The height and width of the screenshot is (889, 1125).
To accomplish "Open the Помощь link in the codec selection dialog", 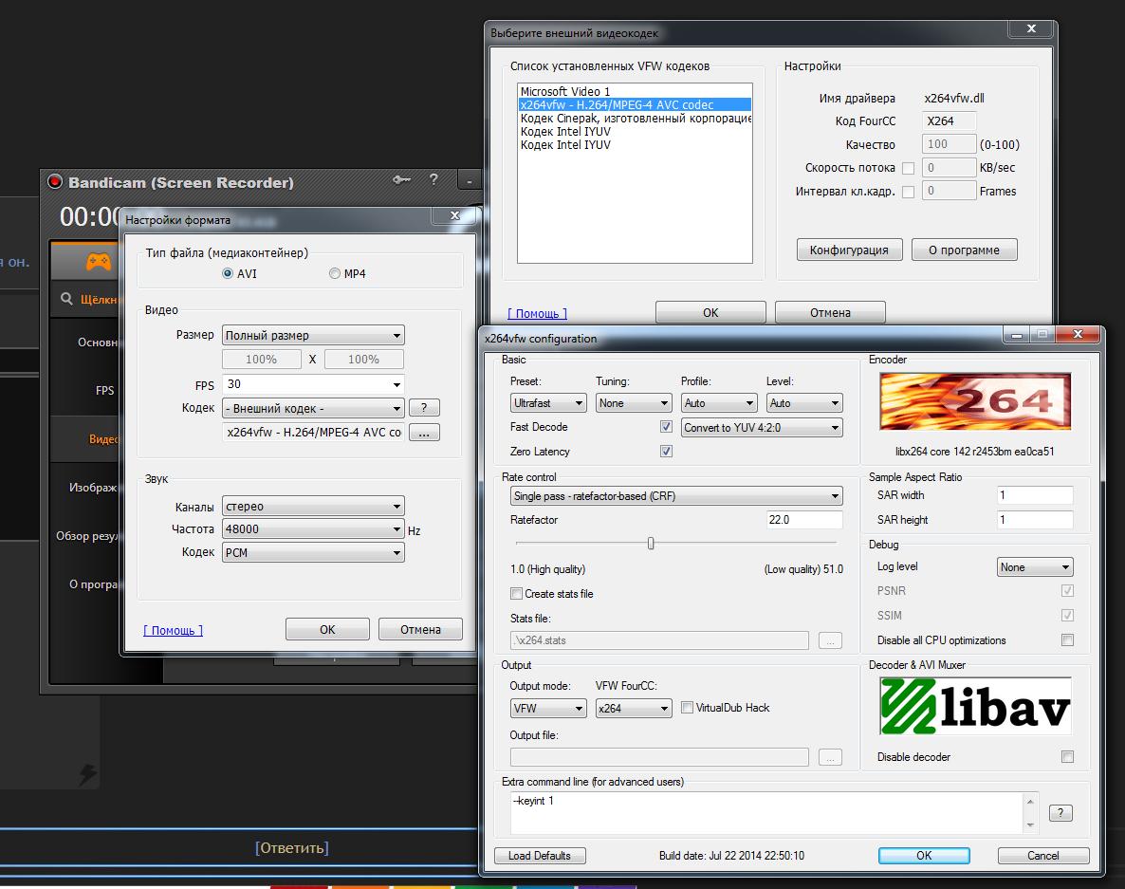I will click(x=538, y=313).
